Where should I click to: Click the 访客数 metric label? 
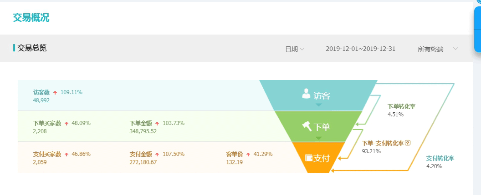point(41,92)
